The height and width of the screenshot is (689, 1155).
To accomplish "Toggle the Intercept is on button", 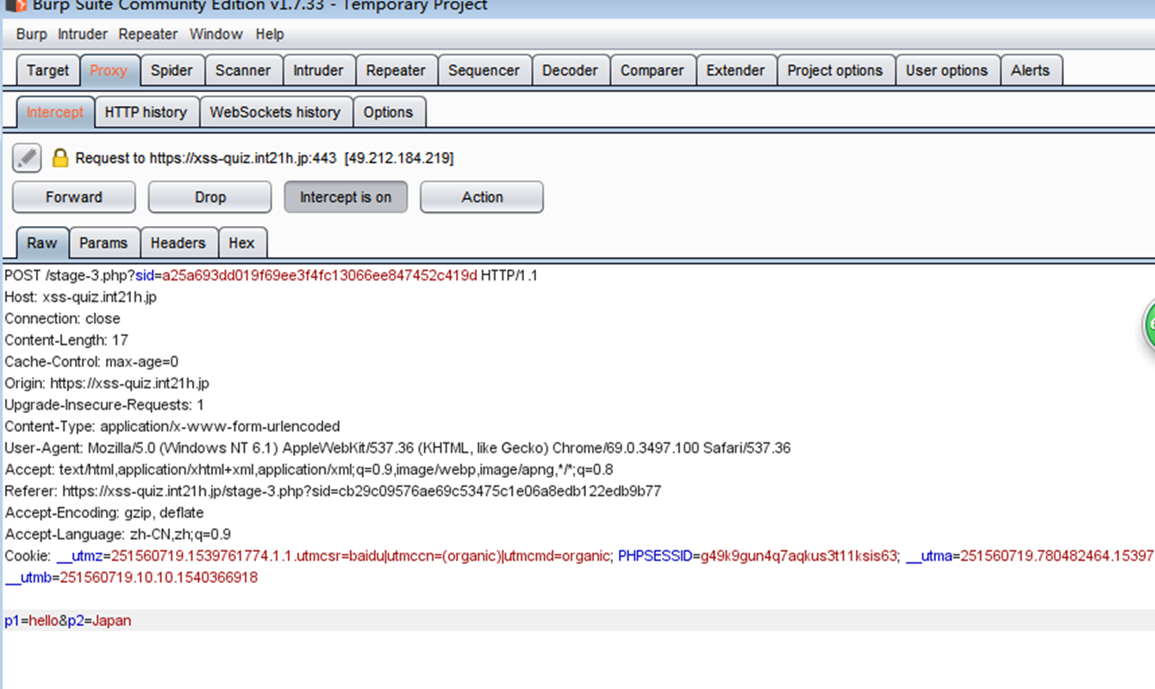I will (x=346, y=197).
